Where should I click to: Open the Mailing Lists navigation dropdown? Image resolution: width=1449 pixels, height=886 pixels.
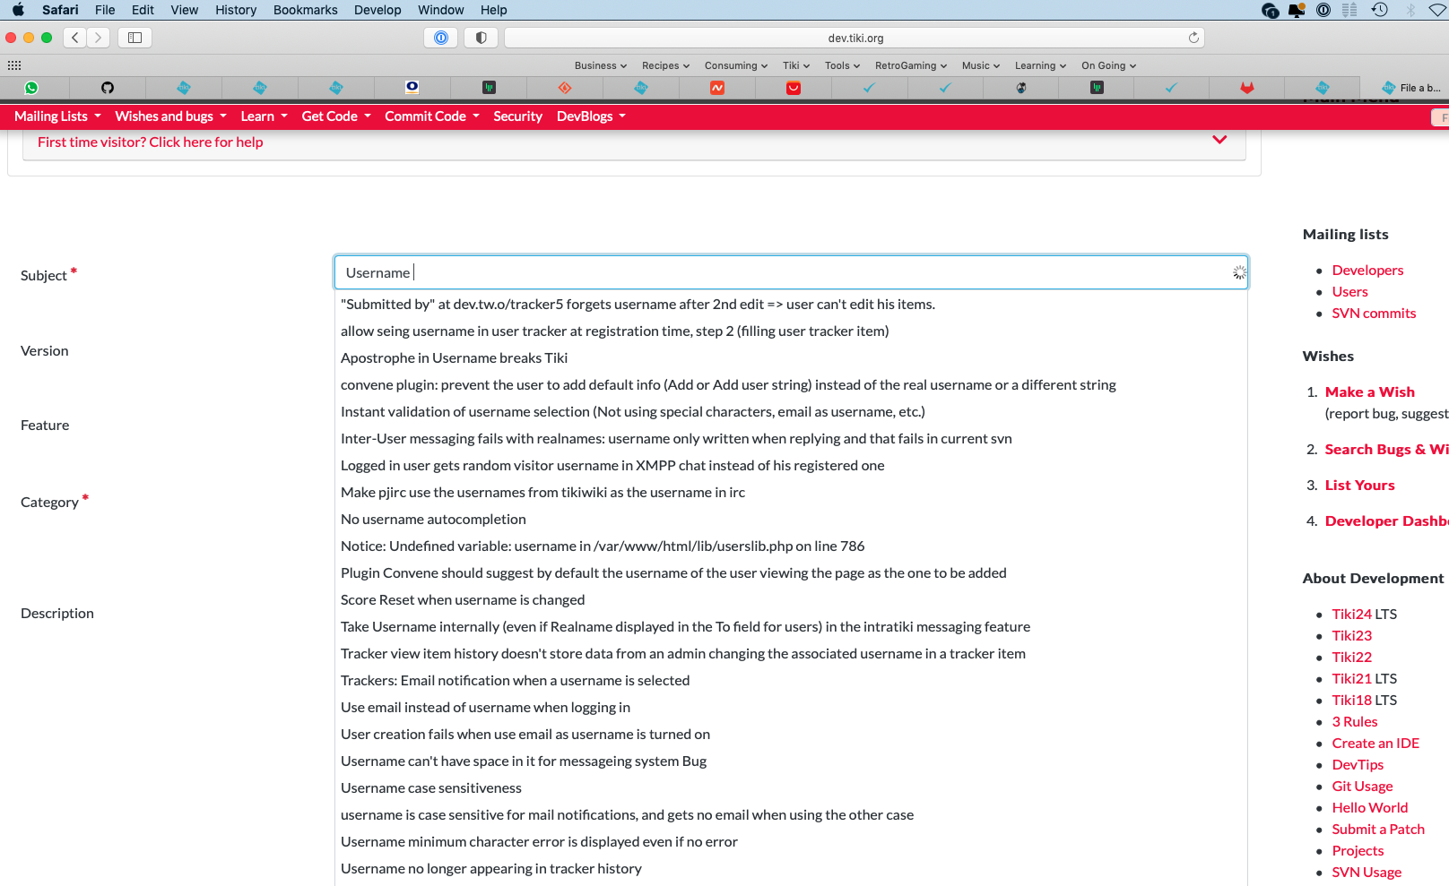tap(57, 116)
